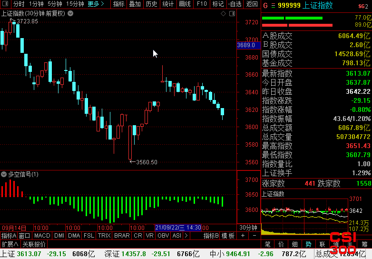Toggle the left panel layout icon
The height and width of the screenshot is (259, 372).
pos(5,4)
